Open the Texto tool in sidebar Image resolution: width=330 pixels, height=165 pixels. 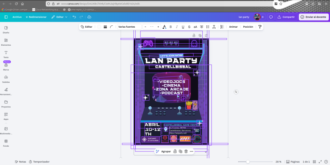(x=6, y=54)
